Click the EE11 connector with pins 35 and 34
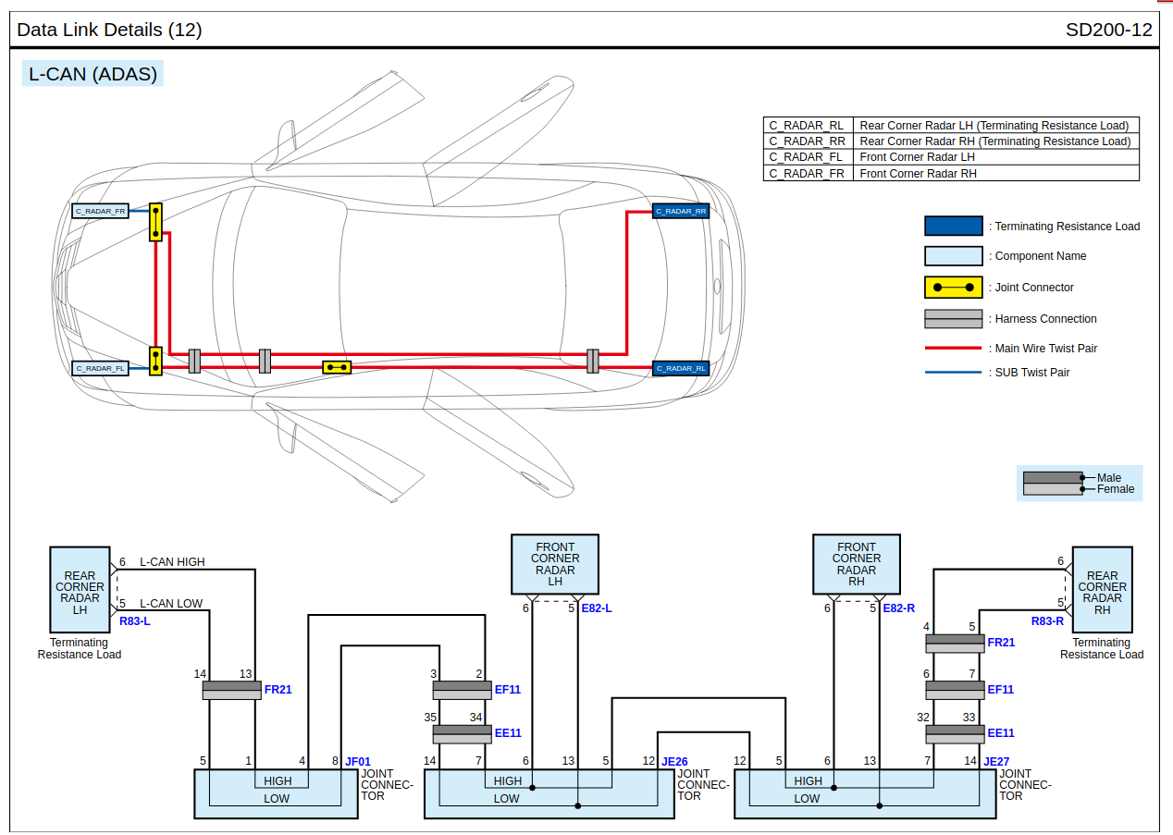Screen dimensions: 1173x835 tap(462, 733)
